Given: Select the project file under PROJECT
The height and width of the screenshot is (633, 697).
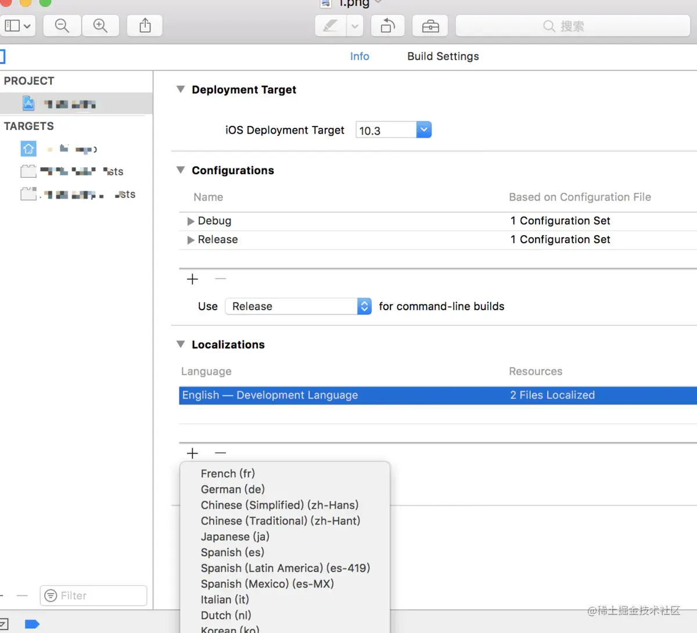Looking at the screenshot, I should (x=76, y=104).
